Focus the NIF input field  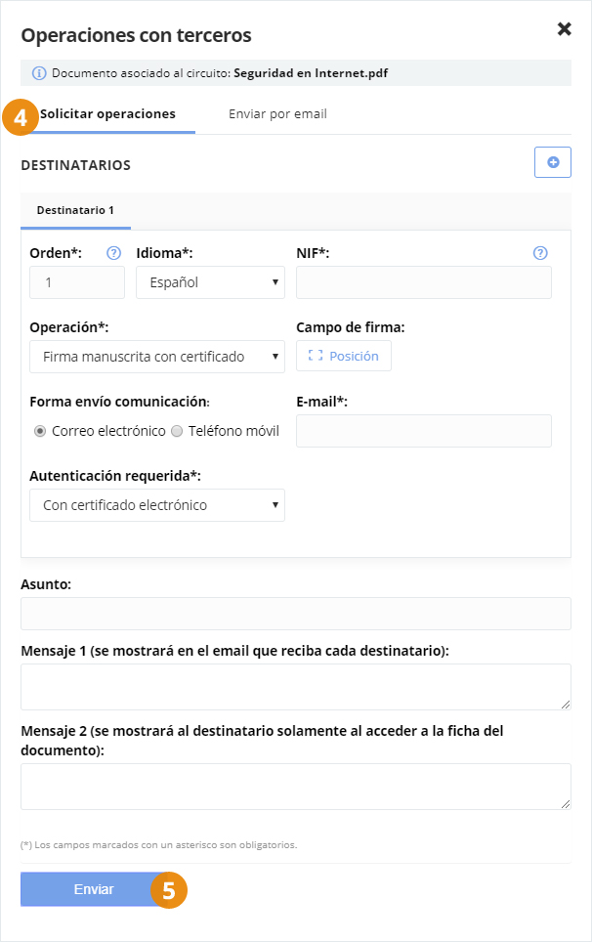[x=424, y=282]
